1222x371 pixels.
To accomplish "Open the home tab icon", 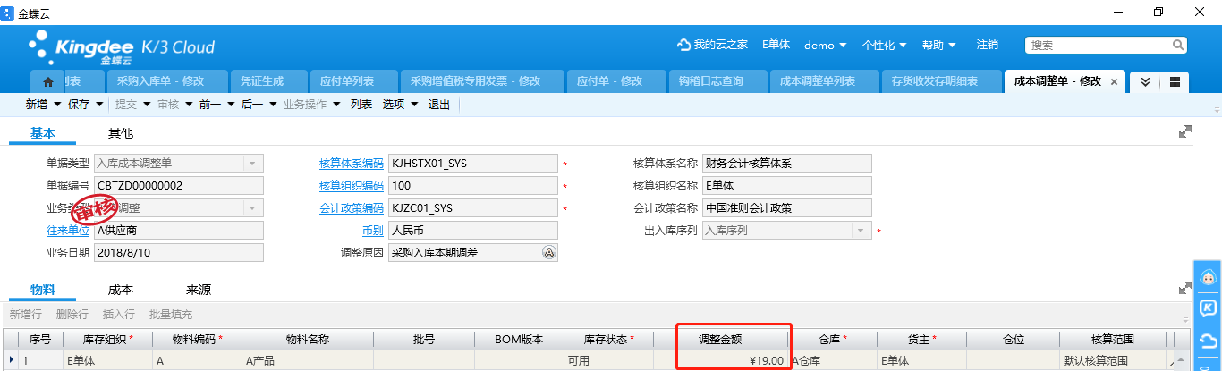I will pyautogui.click(x=48, y=81).
